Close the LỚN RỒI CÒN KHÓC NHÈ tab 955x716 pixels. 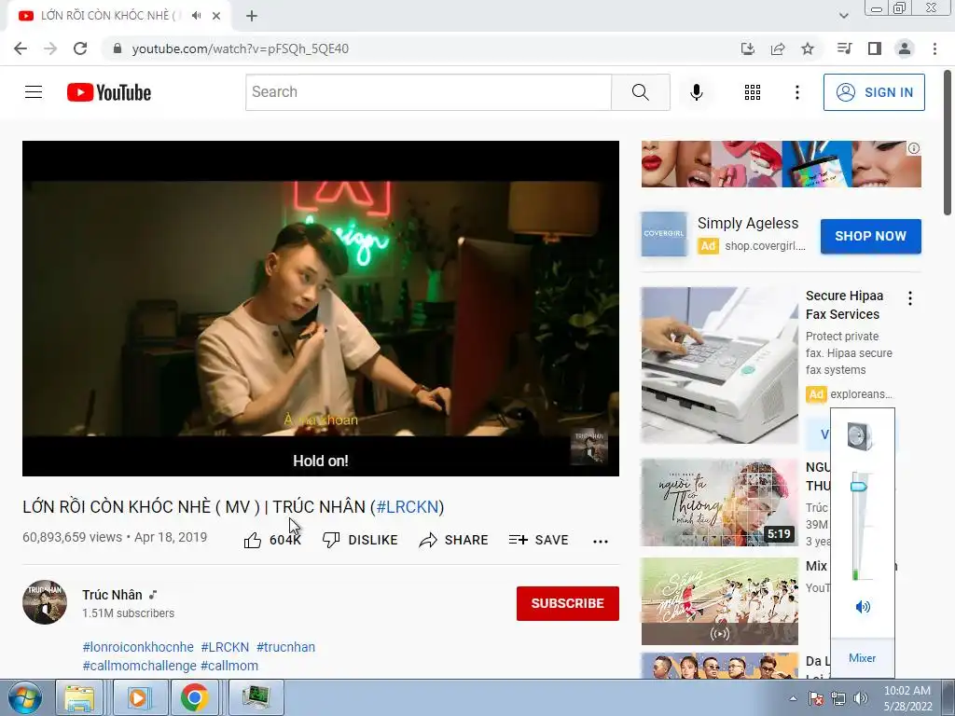pyautogui.click(x=216, y=16)
